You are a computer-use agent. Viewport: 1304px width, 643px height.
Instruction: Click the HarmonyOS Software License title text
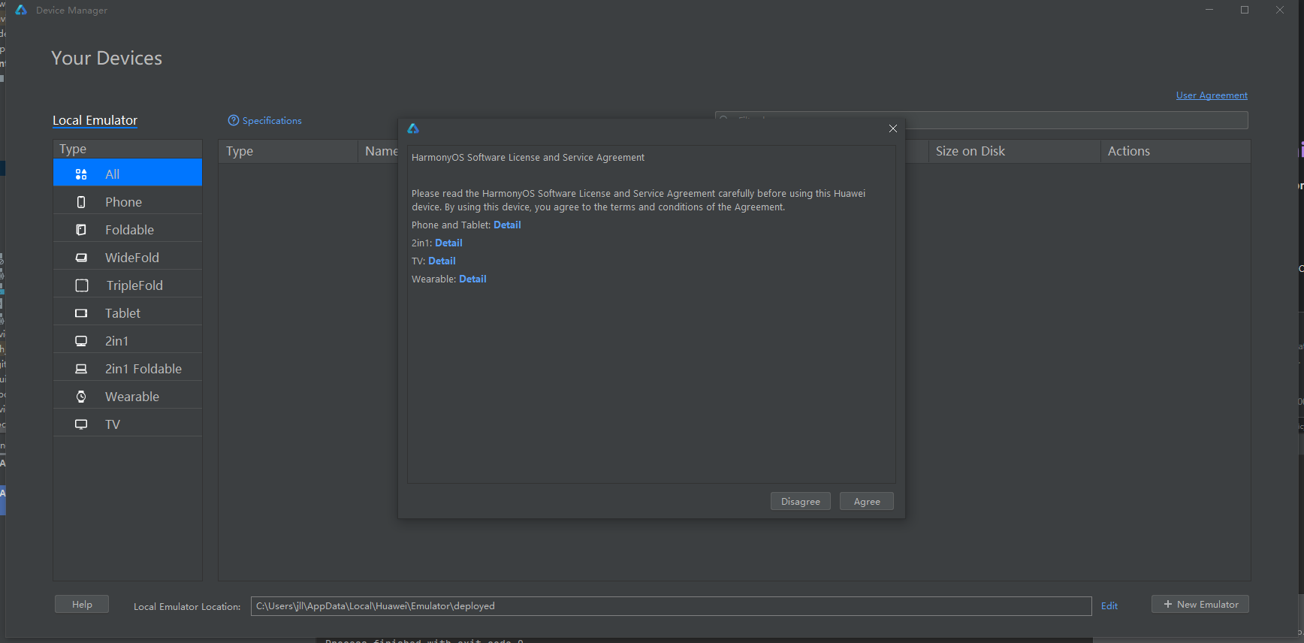[528, 158]
